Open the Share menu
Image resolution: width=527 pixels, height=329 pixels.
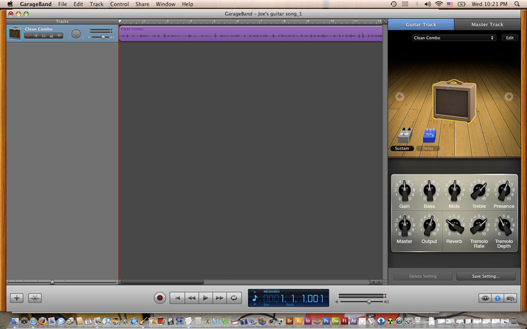tap(142, 4)
